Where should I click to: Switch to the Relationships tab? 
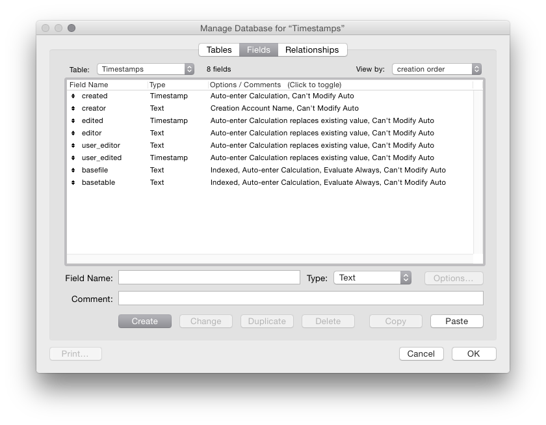[312, 50]
